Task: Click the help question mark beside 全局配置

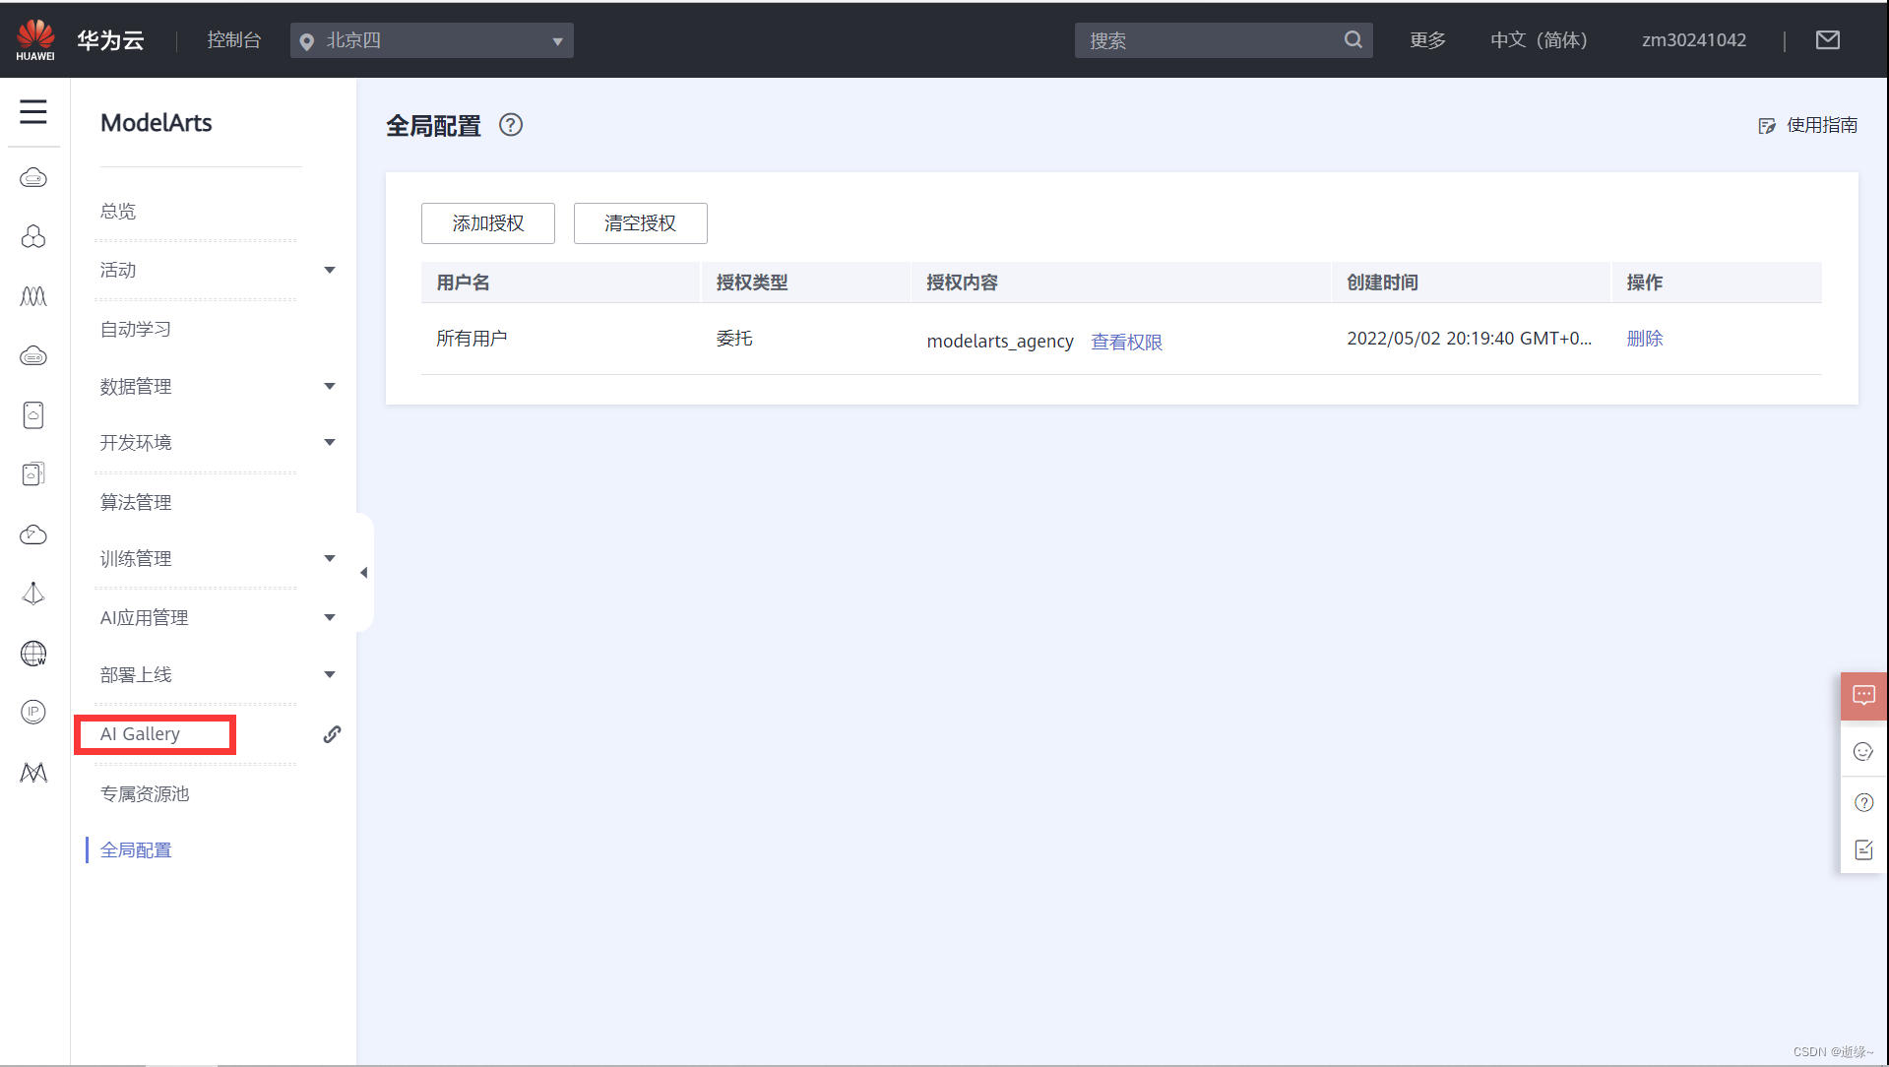Action: coord(511,125)
